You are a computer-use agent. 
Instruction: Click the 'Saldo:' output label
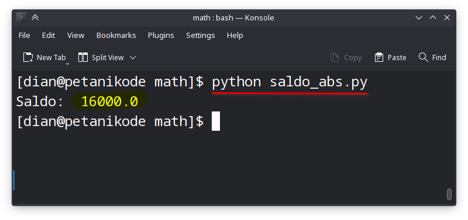pyautogui.click(x=40, y=102)
